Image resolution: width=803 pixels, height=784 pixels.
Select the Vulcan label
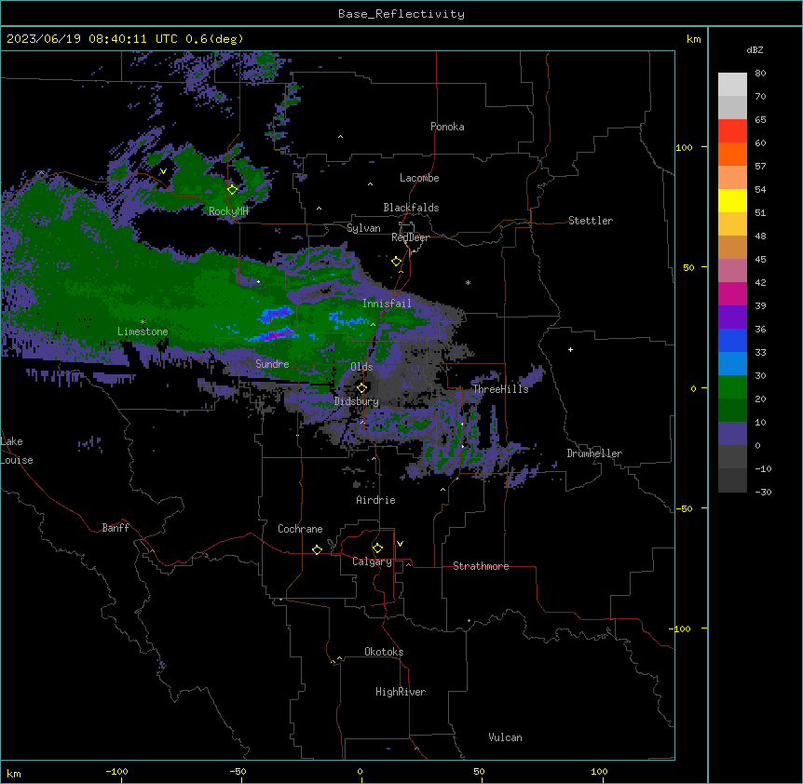click(x=506, y=737)
